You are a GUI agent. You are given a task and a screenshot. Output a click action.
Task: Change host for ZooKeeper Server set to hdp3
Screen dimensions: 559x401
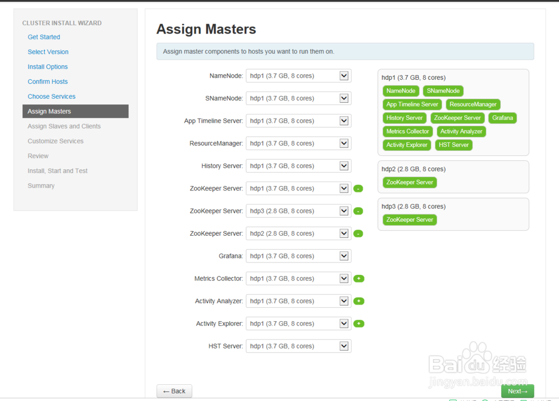point(299,211)
